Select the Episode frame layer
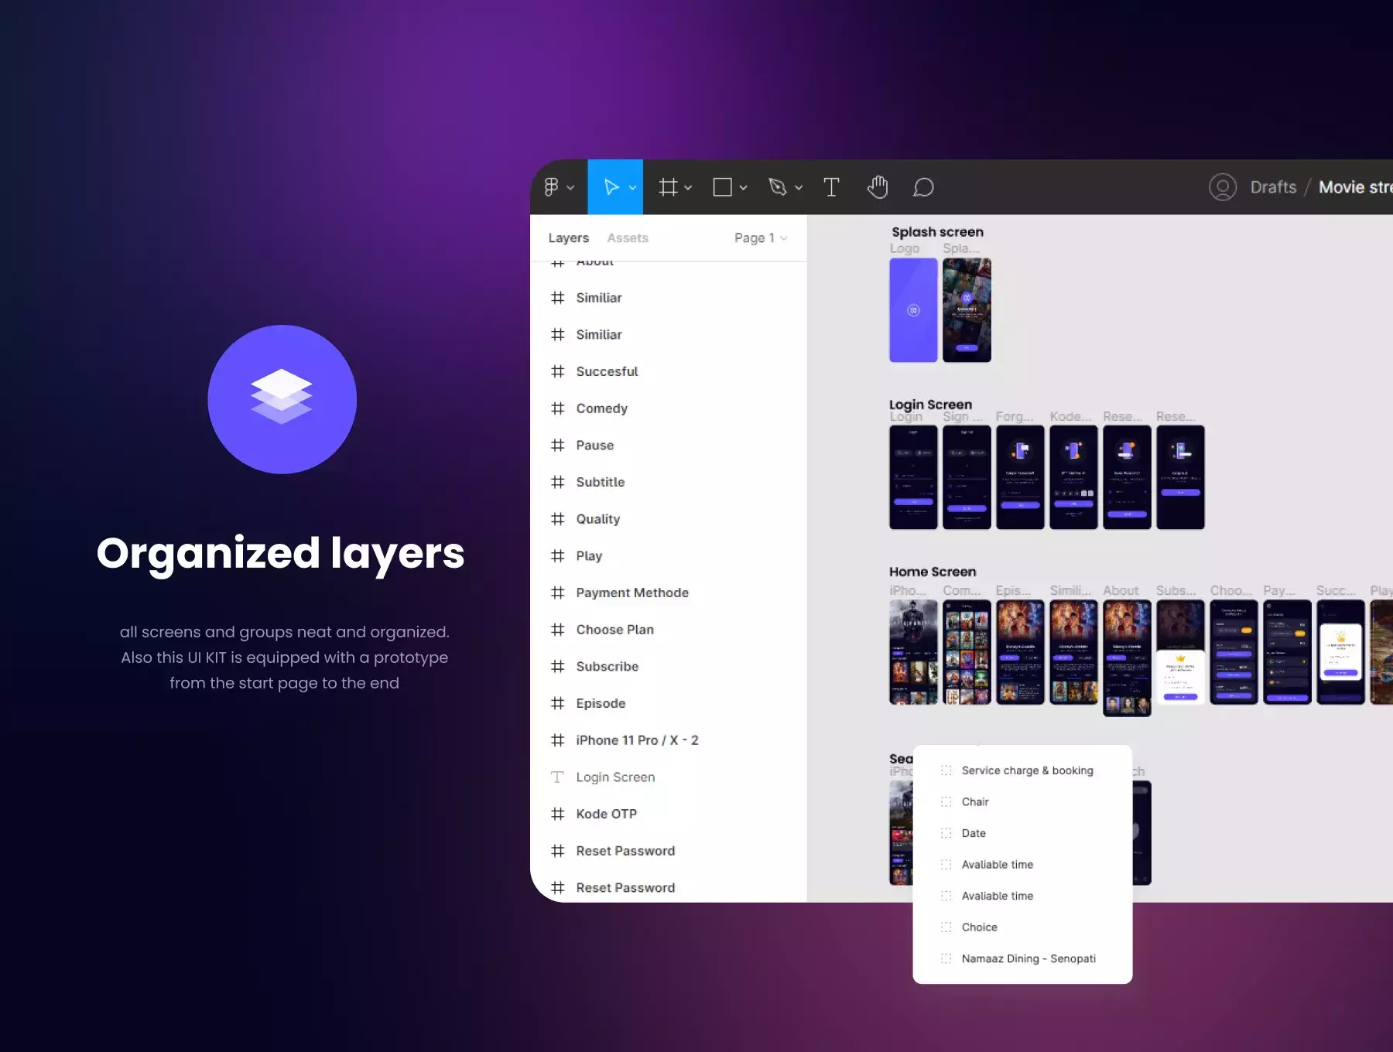The image size is (1393, 1052). pos(669,703)
